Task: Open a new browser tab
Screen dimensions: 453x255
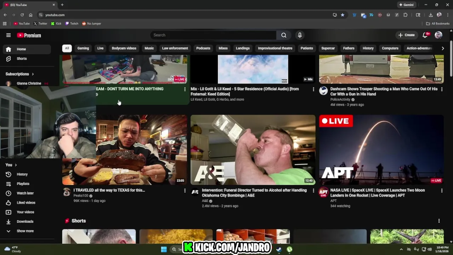Action: [62, 5]
